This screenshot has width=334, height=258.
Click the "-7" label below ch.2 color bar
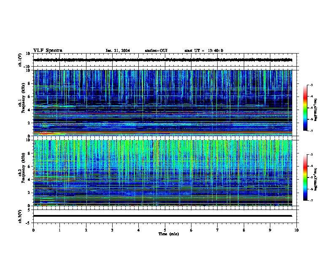click(x=311, y=200)
